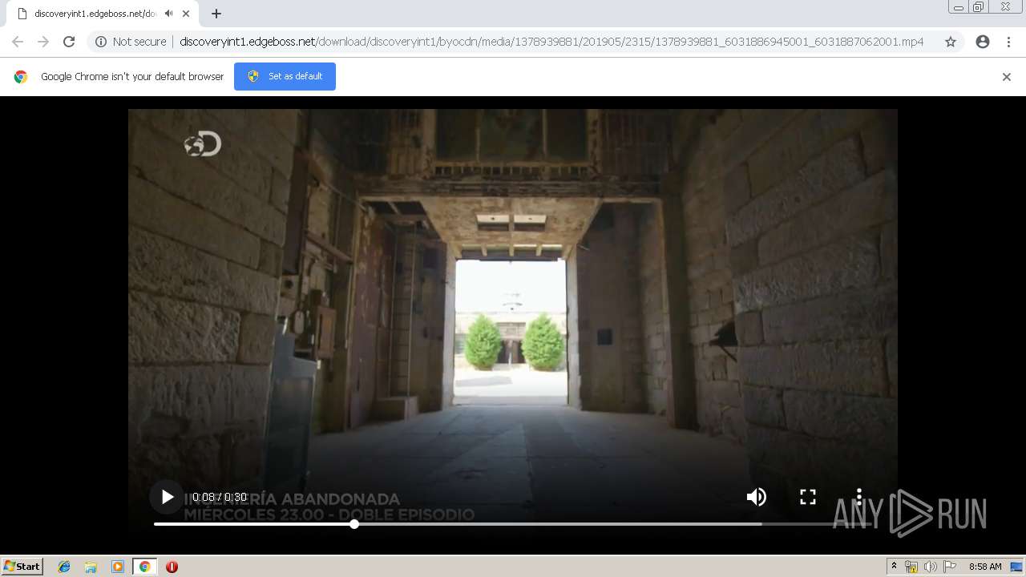Image resolution: width=1026 pixels, height=577 pixels.
Task: Mute tab via speaker icon
Action: [x=168, y=14]
